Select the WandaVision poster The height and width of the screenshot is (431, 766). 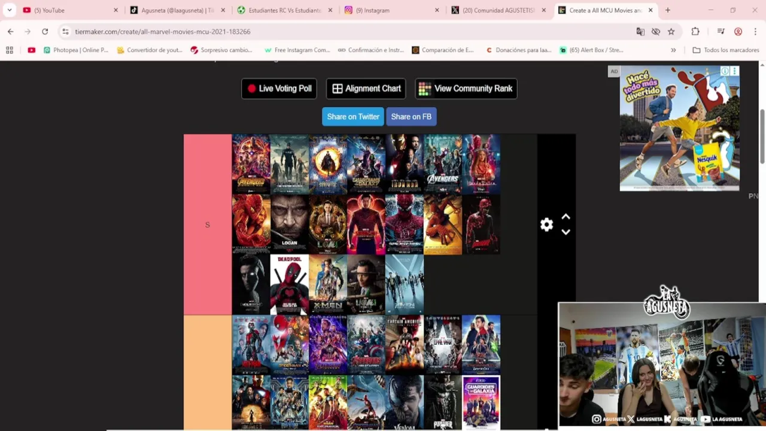pyautogui.click(x=481, y=164)
